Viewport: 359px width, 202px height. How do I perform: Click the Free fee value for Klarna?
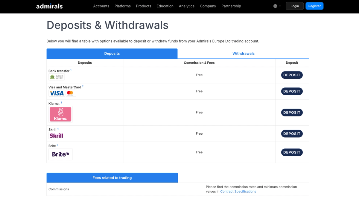[199, 113]
